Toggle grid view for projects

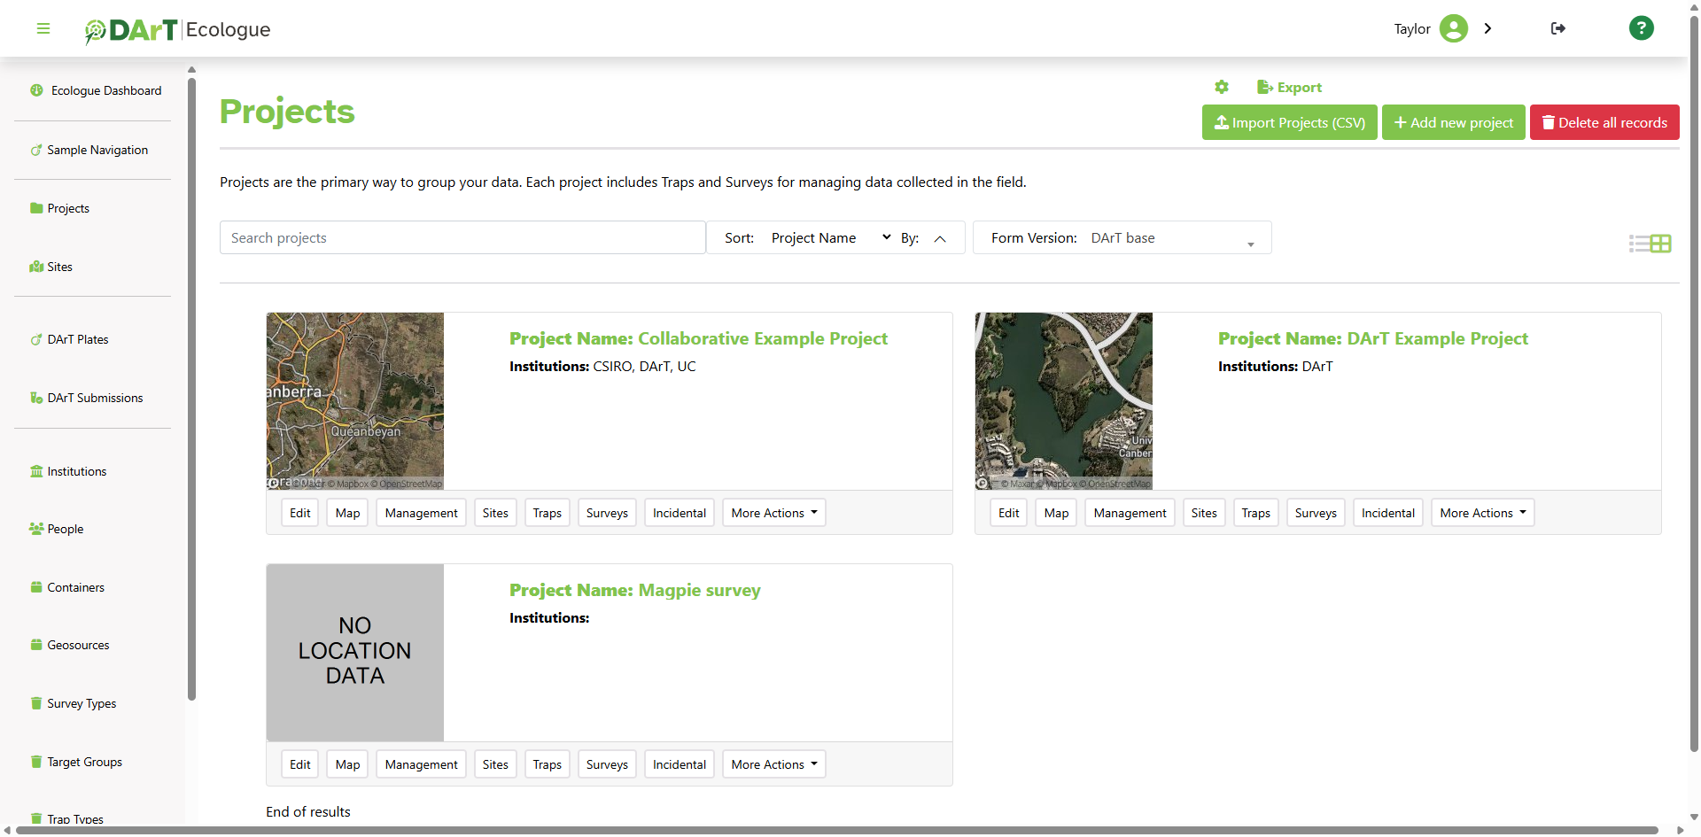point(1660,244)
